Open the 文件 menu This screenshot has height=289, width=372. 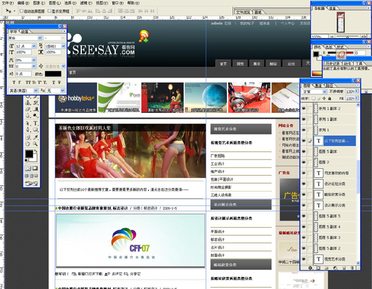click(x=8, y=3)
